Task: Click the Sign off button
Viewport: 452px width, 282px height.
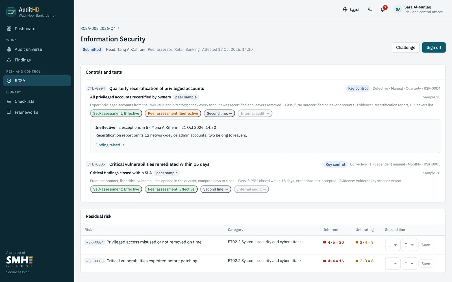Action: click(434, 47)
